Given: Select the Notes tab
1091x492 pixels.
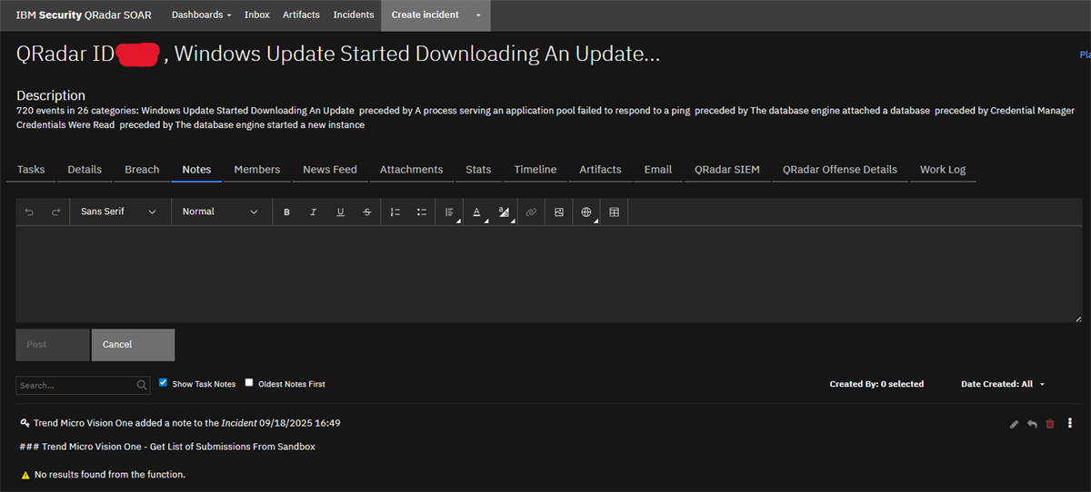Looking at the screenshot, I should pos(196,170).
